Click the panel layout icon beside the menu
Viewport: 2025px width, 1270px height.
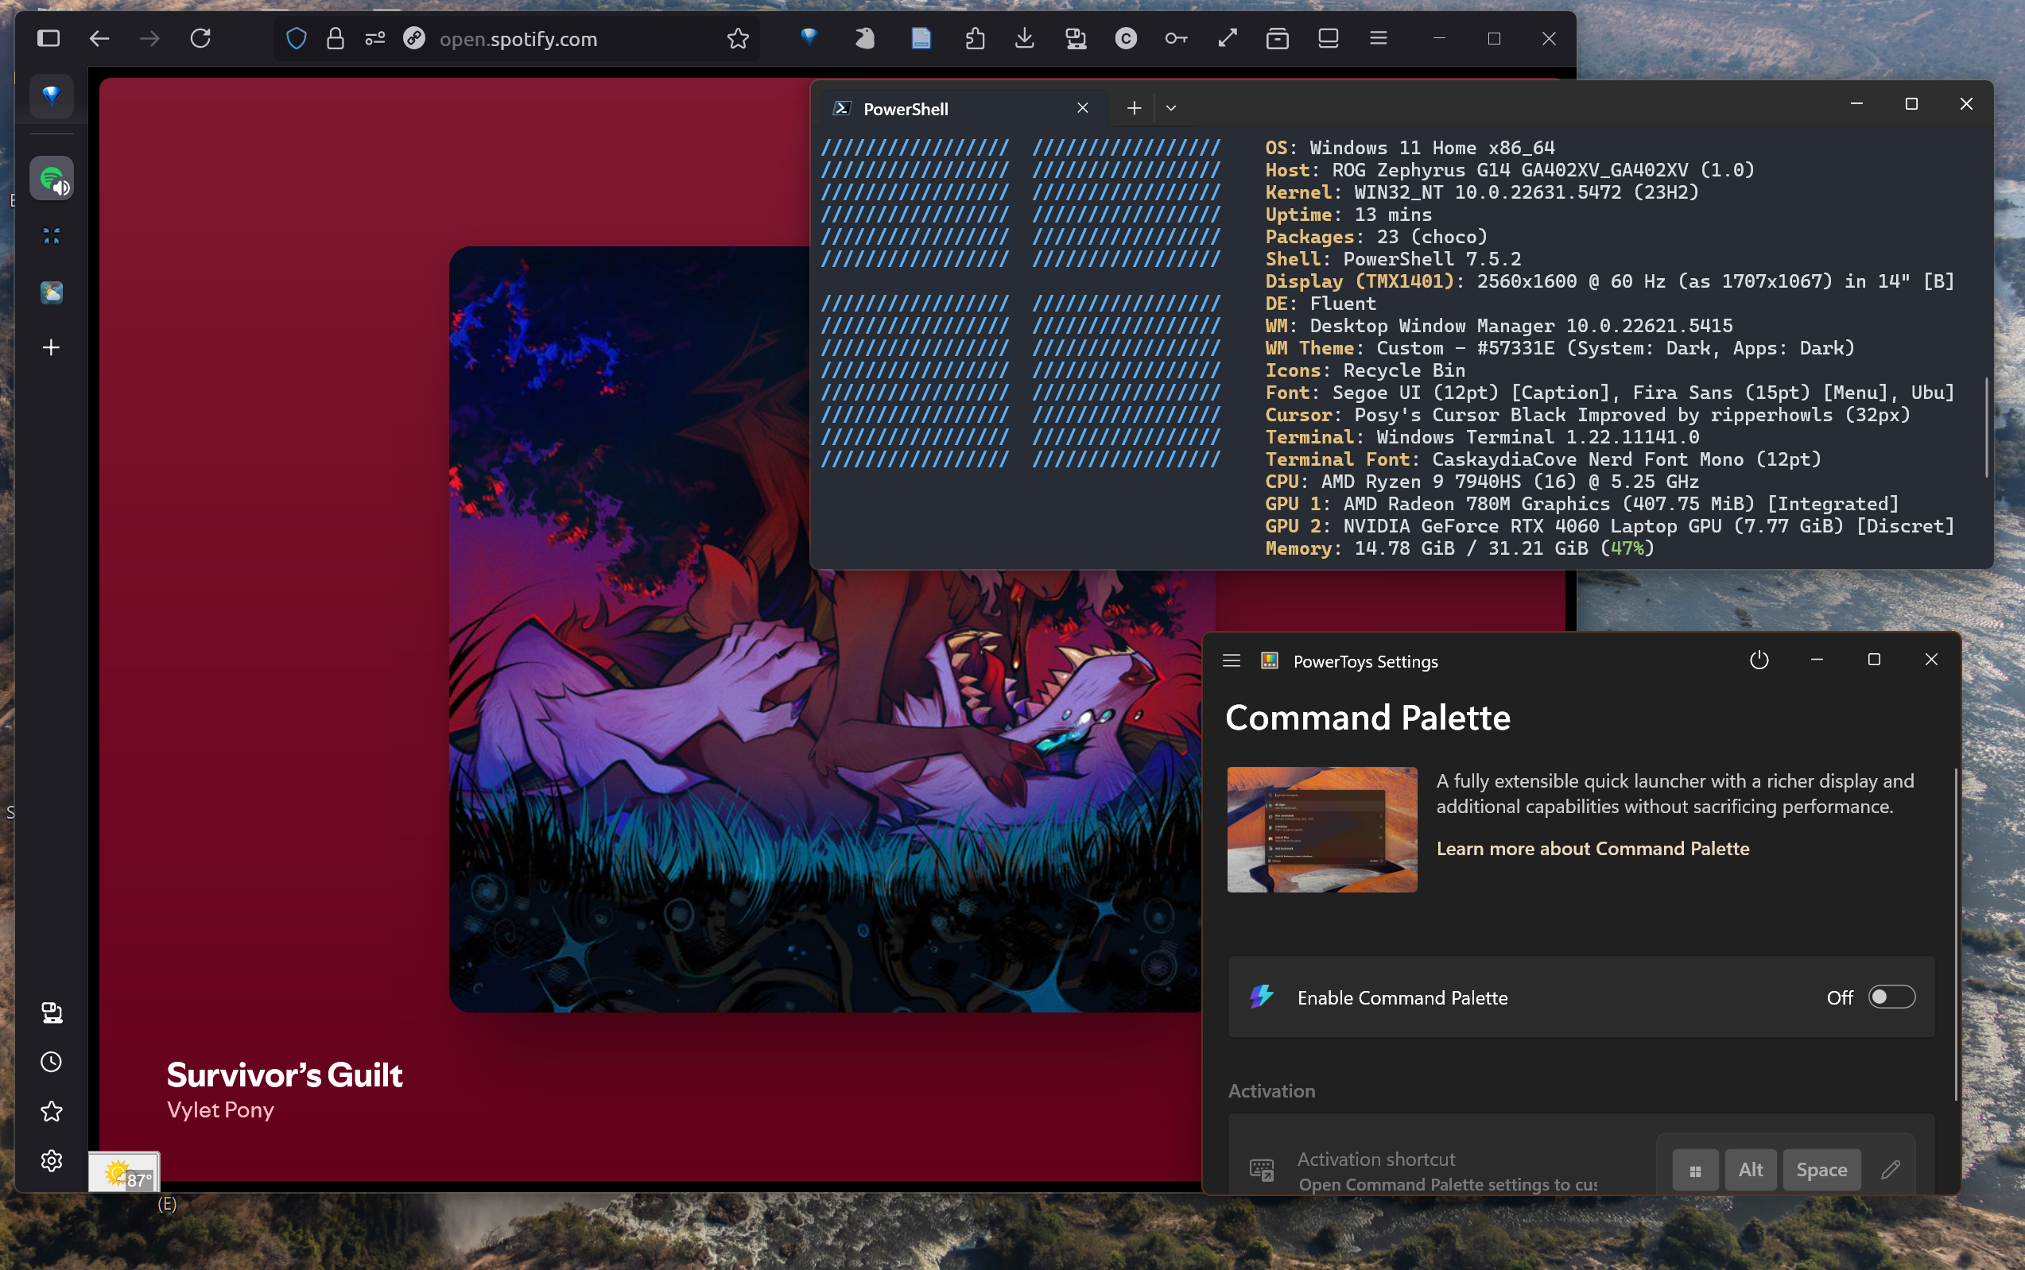coord(1329,39)
